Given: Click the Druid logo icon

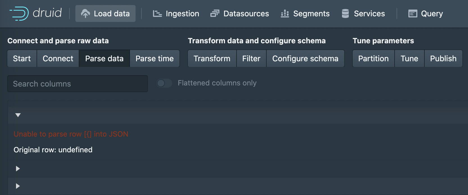Looking at the screenshot, I should 19,13.
